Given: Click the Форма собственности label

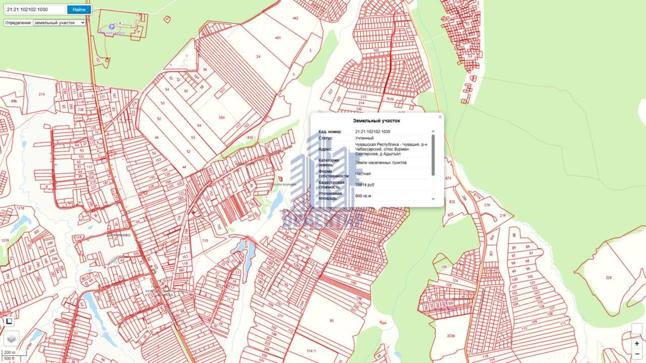Looking at the screenshot, I should 334,173.
